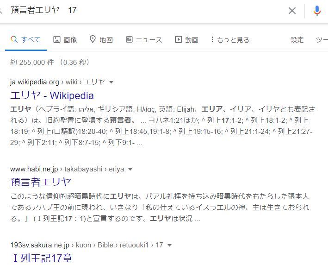Open the もっと見る menu

pyautogui.click(x=230, y=39)
